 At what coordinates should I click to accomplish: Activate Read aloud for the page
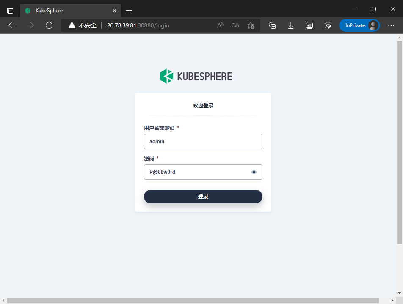point(220,25)
